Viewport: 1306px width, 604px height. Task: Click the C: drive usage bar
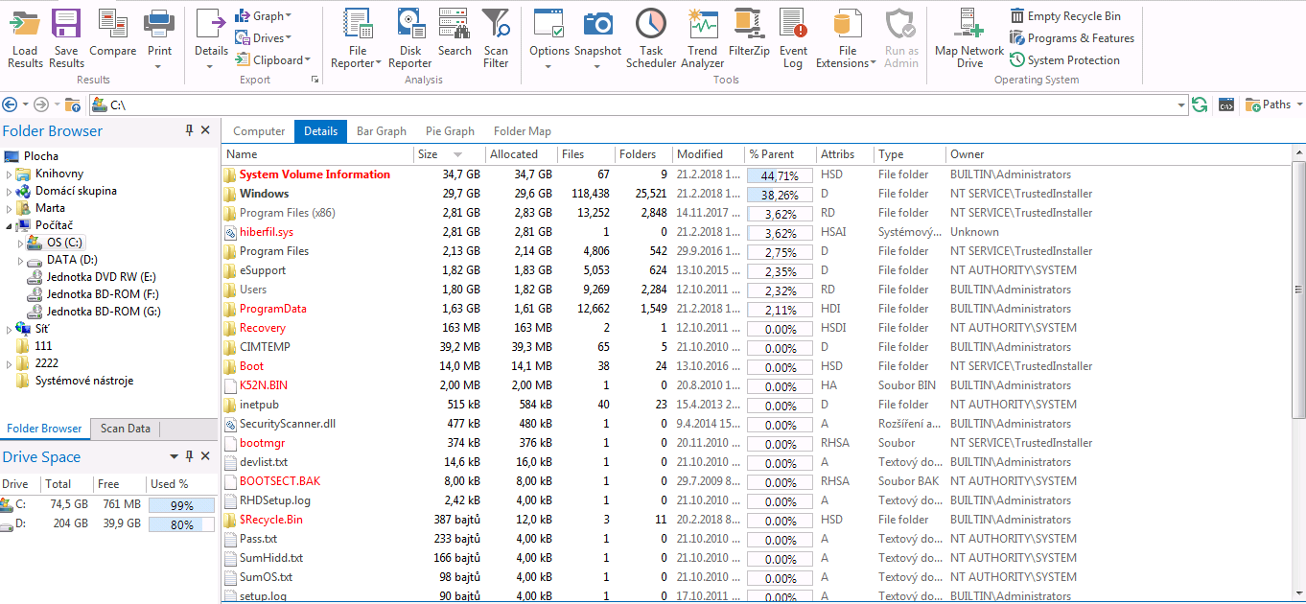pyautogui.click(x=182, y=505)
